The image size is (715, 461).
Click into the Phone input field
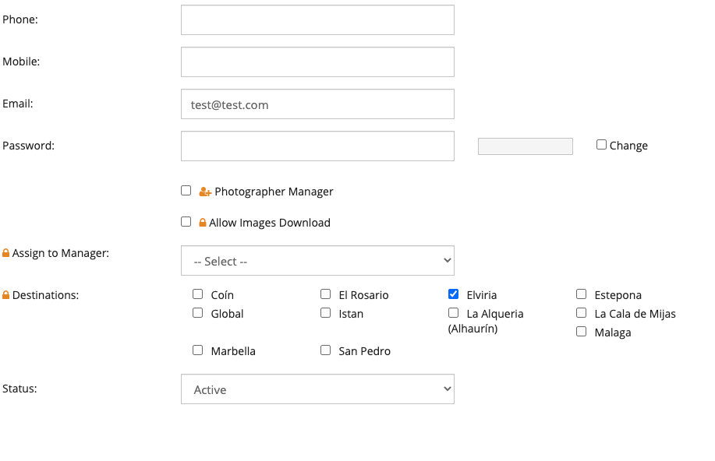click(317, 20)
